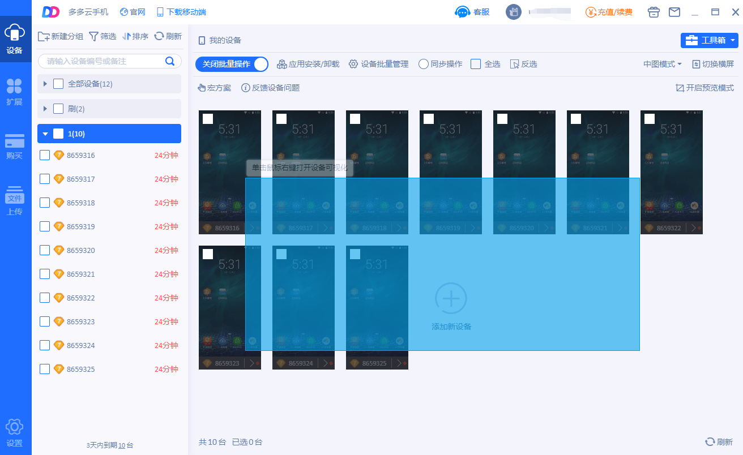Check the box for device 8659318
The image size is (743, 455).
[x=45, y=203]
